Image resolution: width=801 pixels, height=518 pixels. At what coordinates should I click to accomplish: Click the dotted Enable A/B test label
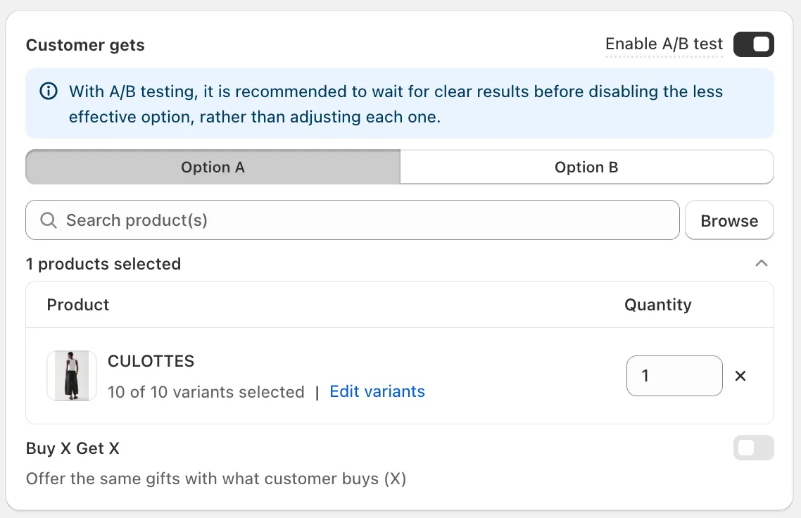pyautogui.click(x=663, y=44)
